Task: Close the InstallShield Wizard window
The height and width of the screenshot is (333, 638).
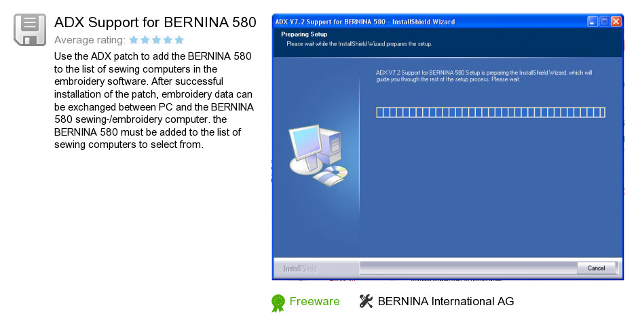Action: pyautogui.click(x=616, y=22)
